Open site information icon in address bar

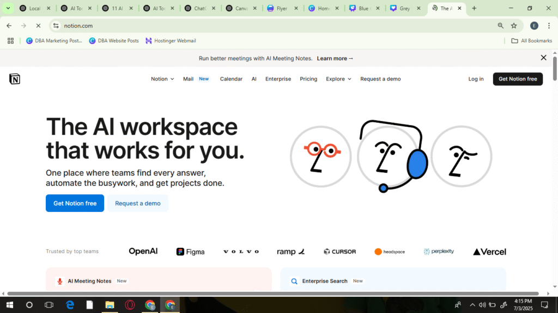coord(56,26)
